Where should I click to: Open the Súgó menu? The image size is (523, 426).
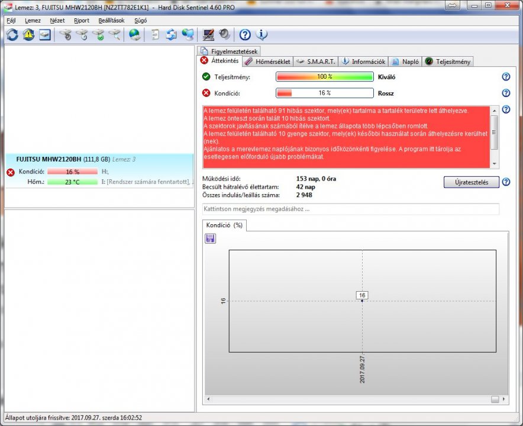tap(140, 21)
